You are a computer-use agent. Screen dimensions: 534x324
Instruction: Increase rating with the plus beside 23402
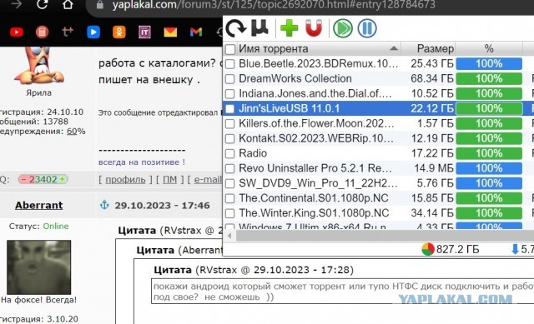click(x=63, y=179)
